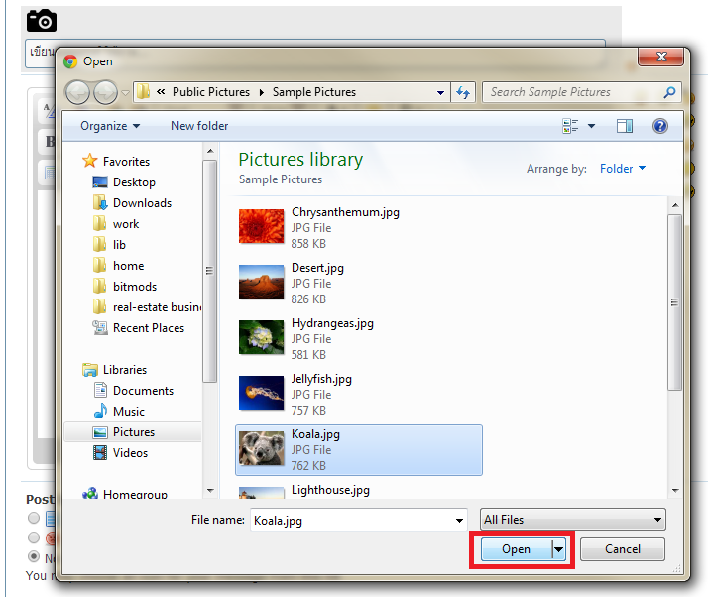Click the change view icon

pos(570,126)
